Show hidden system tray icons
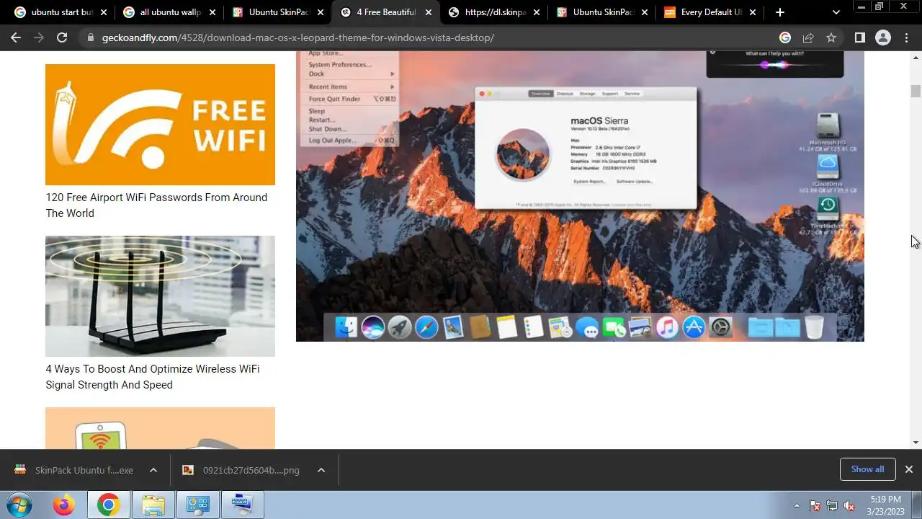The height and width of the screenshot is (519, 922). pos(797,505)
